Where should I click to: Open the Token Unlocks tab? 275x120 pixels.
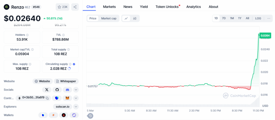point(167,7)
